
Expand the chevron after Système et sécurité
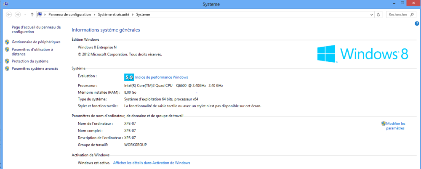(x=133, y=15)
